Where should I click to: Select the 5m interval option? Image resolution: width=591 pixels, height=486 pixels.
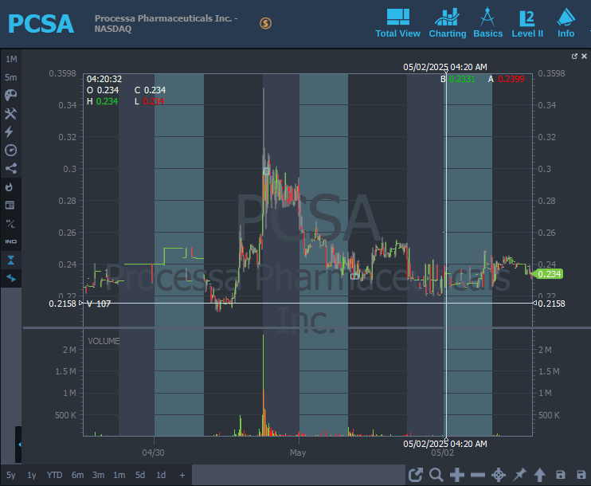coord(11,77)
